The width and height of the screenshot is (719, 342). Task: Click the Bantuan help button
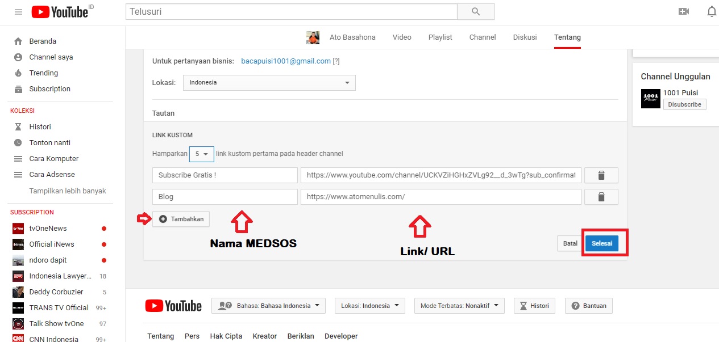pos(589,306)
